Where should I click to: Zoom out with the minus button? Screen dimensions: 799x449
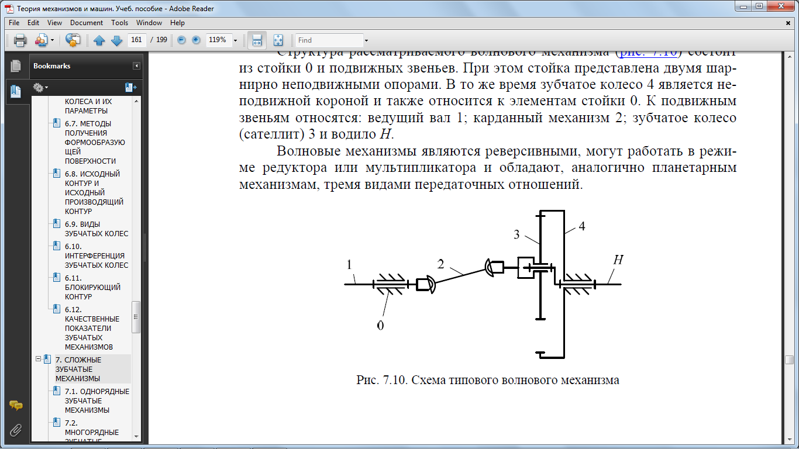pyautogui.click(x=181, y=40)
